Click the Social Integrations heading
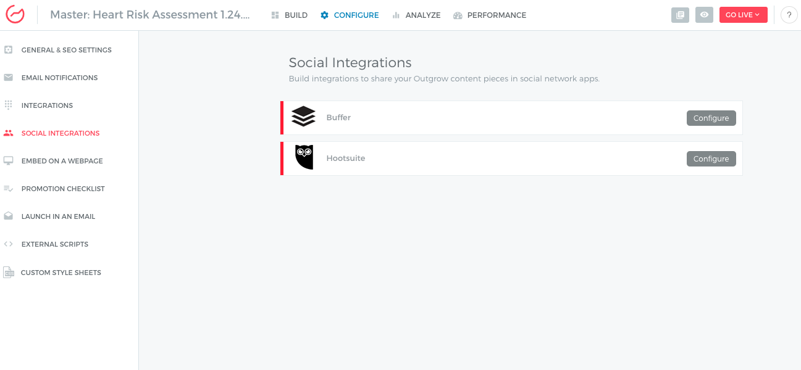 (350, 63)
